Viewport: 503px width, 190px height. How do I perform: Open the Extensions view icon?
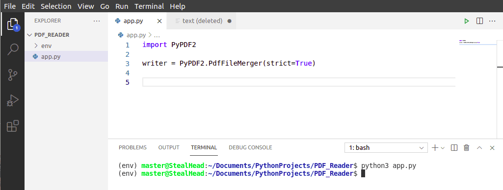(x=12, y=126)
